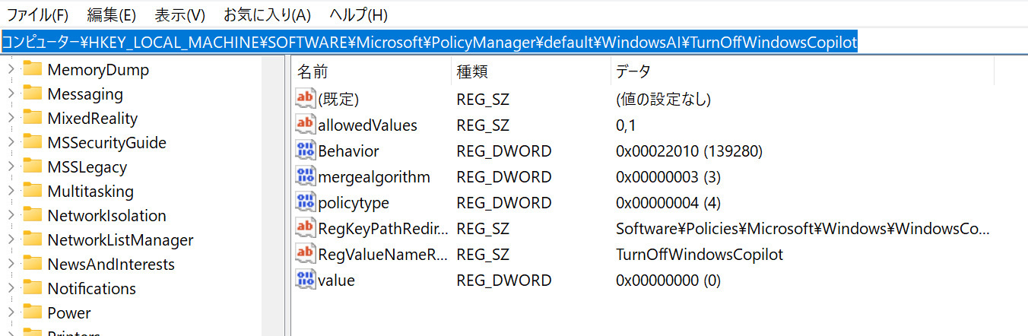Select the (既定) value name
This screenshot has width=1028, height=336.
(338, 100)
